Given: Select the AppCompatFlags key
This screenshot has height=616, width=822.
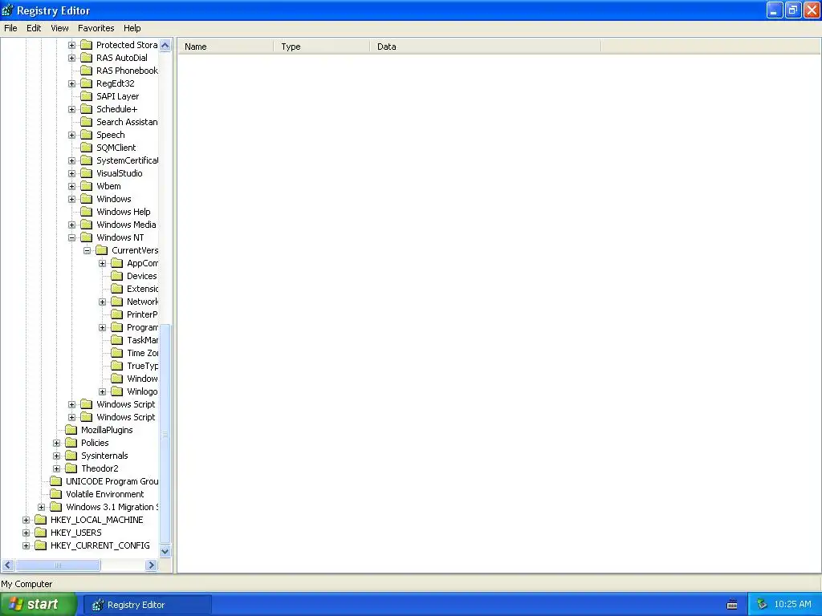Looking at the screenshot, I should click(142, 263).
